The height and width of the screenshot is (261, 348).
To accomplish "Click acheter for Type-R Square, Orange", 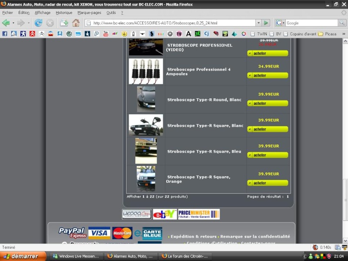I will coord(268,183).
